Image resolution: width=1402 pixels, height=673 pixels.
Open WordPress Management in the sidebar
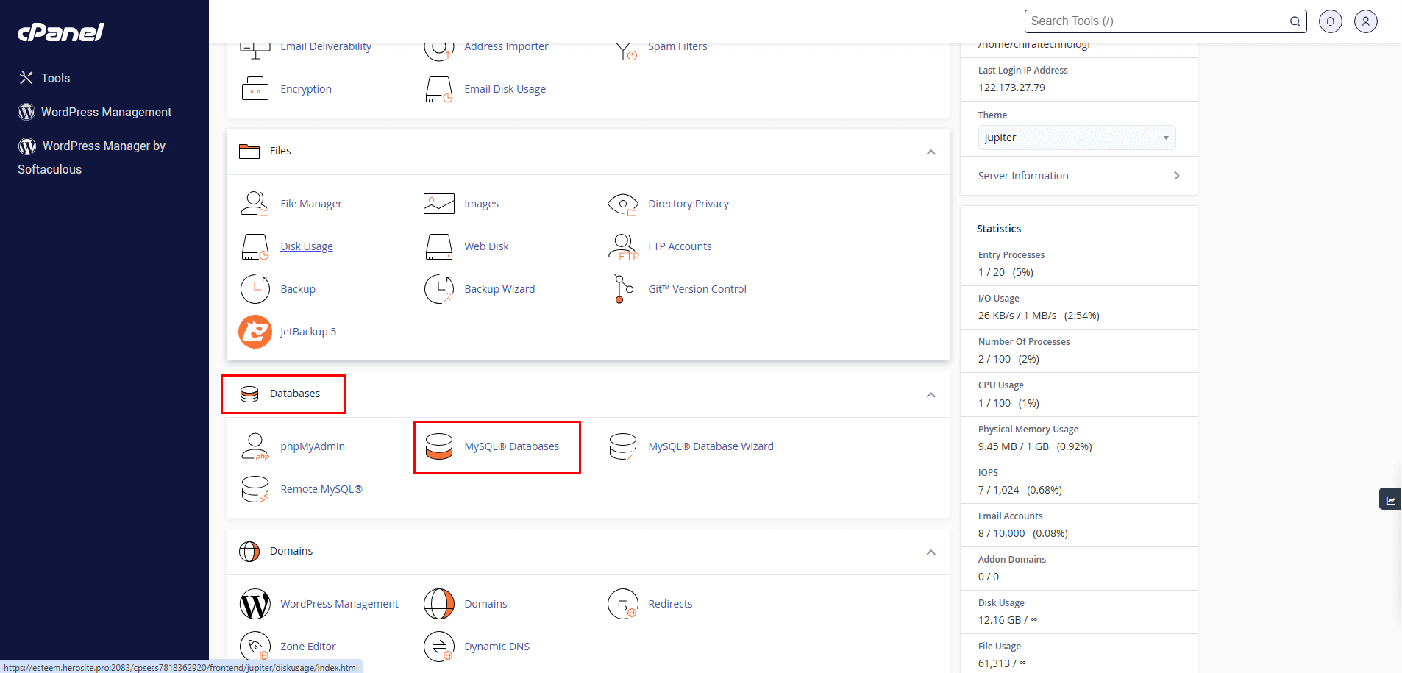tap(106, 112)
